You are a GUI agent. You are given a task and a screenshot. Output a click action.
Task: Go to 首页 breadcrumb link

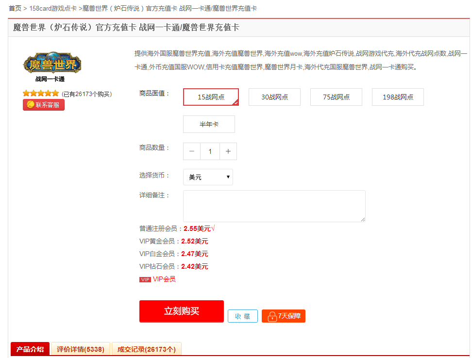15,8
